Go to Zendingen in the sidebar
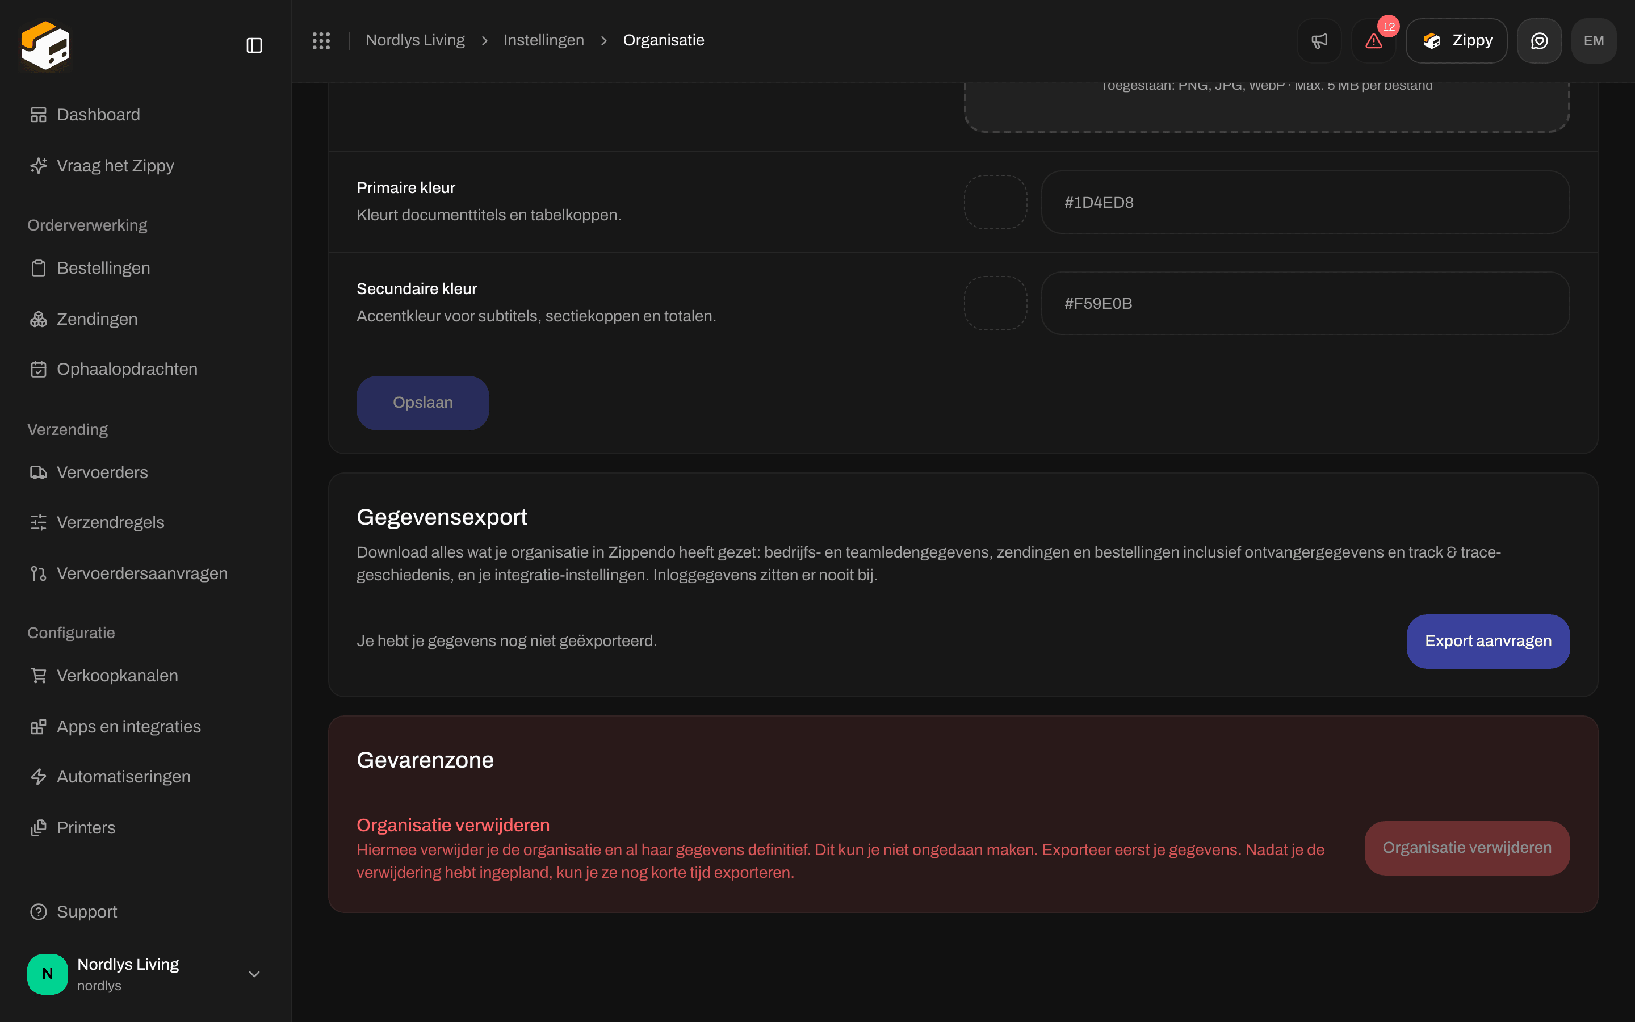Viewport: 1635px width, 1022px height. tap(145, 319)
